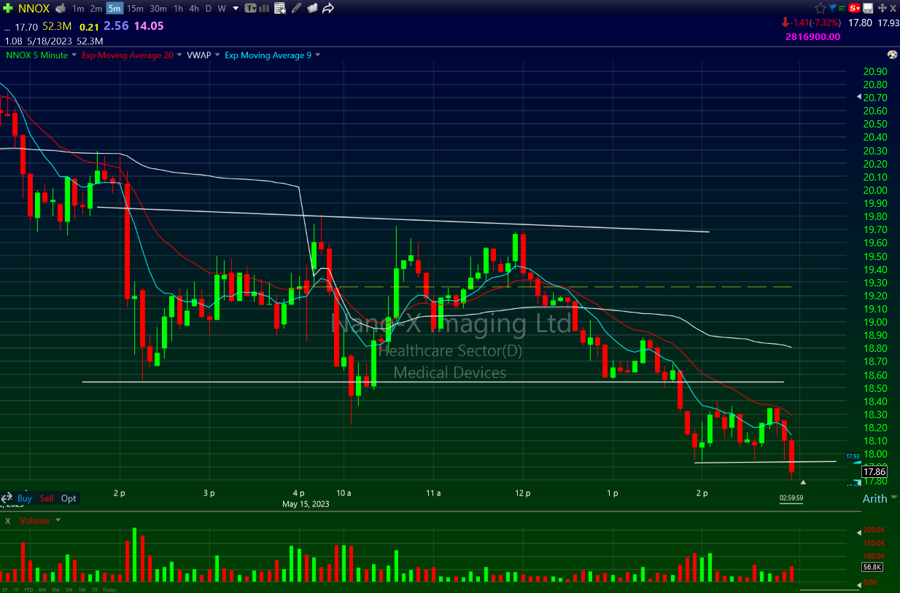
Task: Click the Arith scale label
Action: (x=875, y=499)
